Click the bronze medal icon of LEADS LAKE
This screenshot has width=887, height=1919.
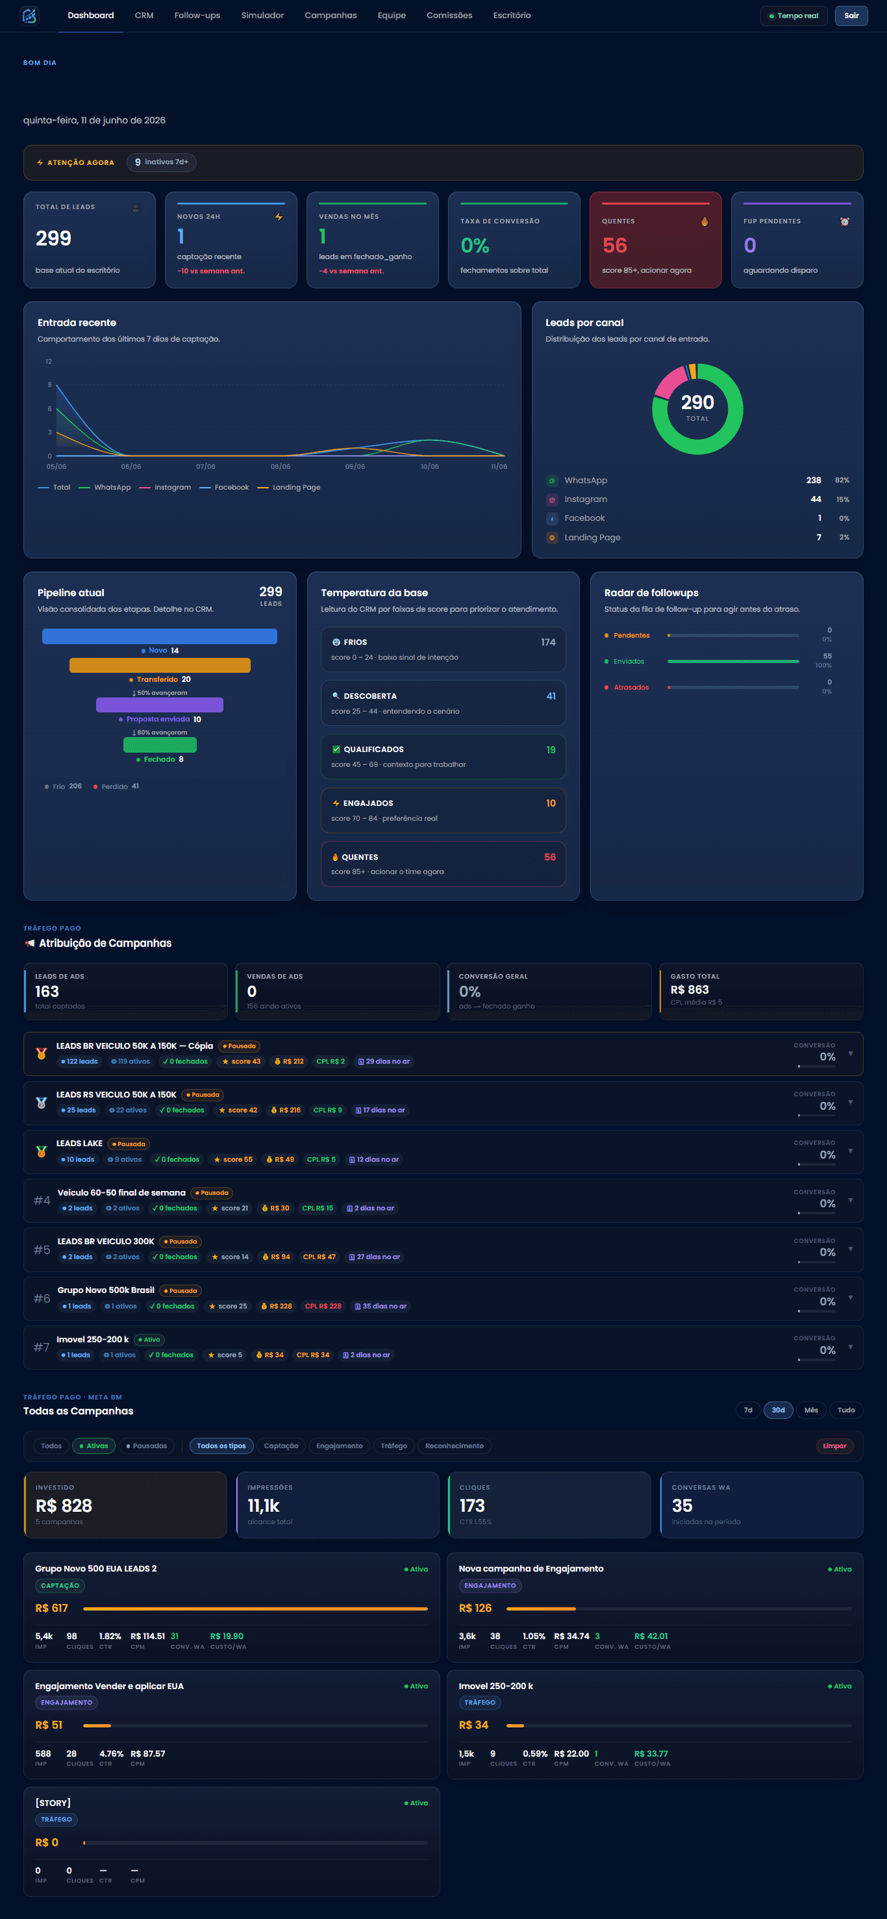point(42,1151)
